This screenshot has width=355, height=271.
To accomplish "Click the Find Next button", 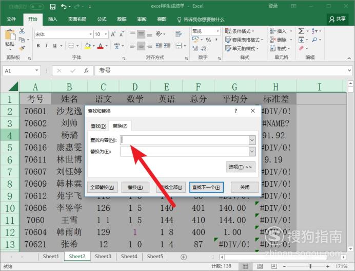I will pyautogui.click(x=206, y=188).
